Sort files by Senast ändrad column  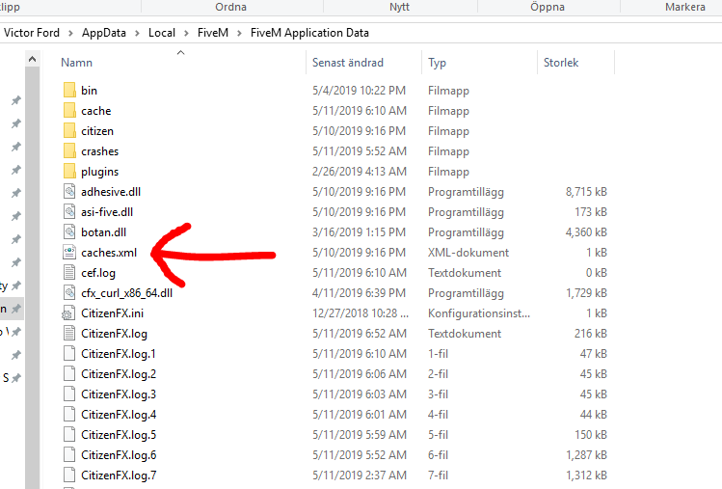coord(348,63)
